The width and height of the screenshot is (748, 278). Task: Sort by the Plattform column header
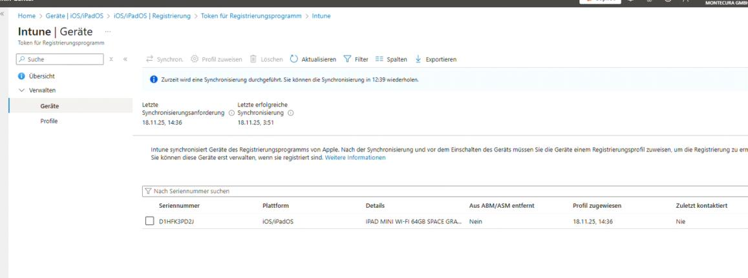click(x=275, y=206)
